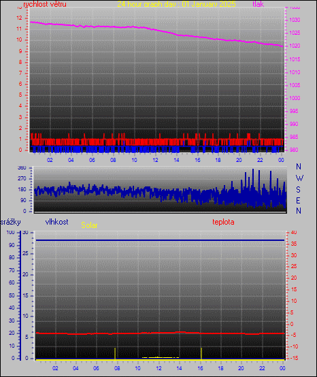The width and height of the screenshot is (317, 377).
Task: Click the temperature axis value -5
Action: point(293,335)
